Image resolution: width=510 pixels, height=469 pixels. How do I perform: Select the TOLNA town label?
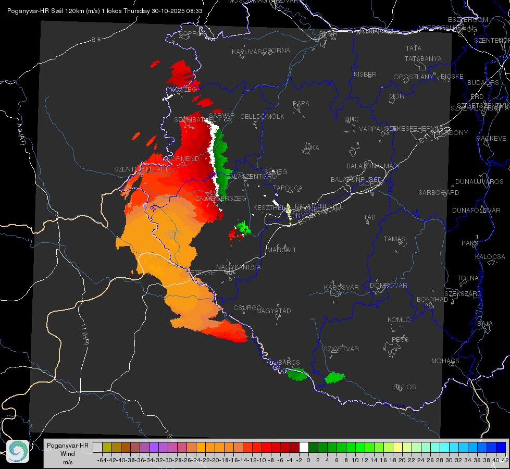click(x=468, y=278)
